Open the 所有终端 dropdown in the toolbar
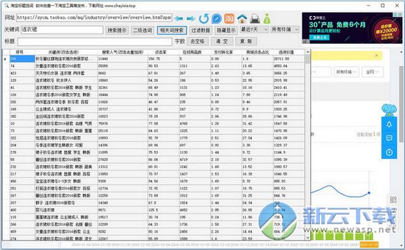Image resolution: width=405 pixels, height=250 pixels. [x=285, y=30]
